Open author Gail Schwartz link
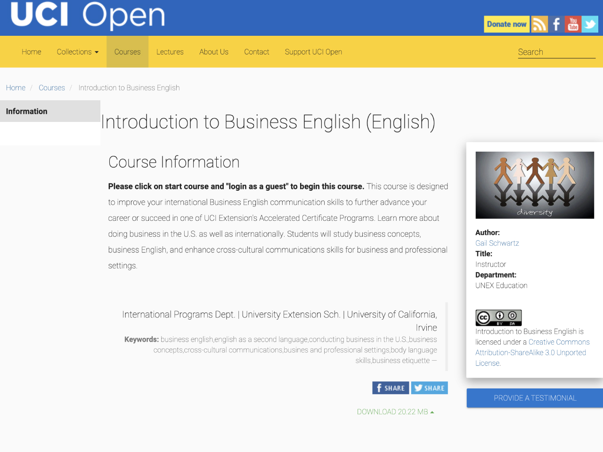The image size is (603, 452). coord(497,243)
